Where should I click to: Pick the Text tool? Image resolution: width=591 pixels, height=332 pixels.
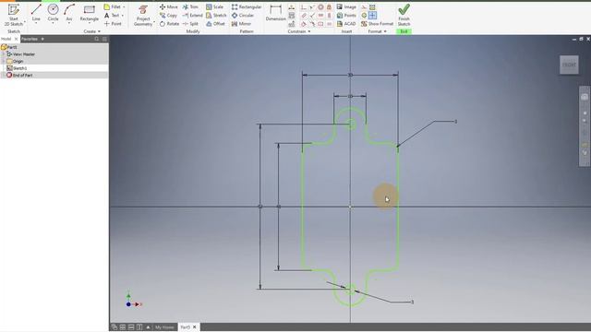112,16
